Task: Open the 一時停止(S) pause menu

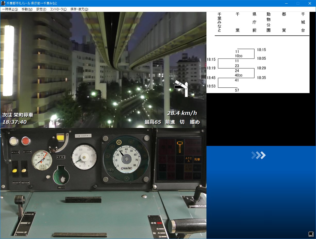Action: pos(10,9)
